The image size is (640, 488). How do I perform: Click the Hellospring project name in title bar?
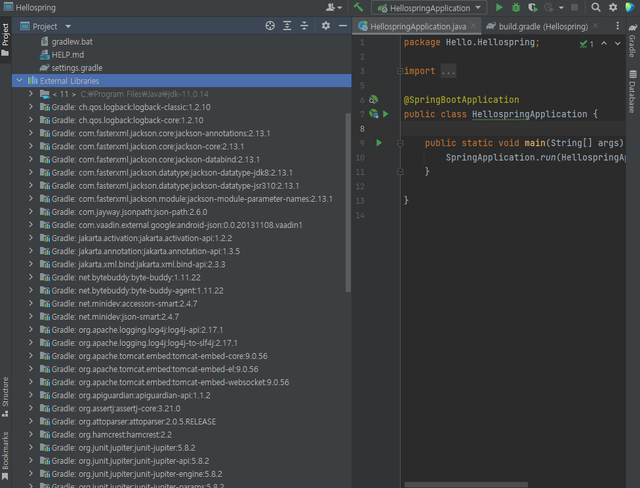pyautogui.click(x=35, y=7)
